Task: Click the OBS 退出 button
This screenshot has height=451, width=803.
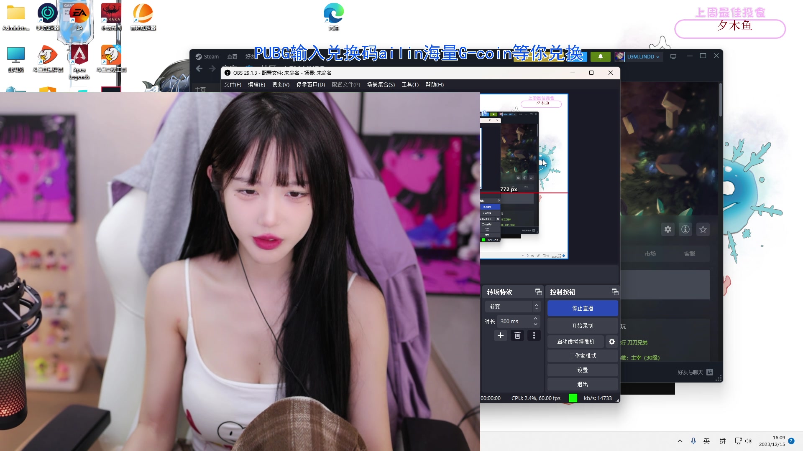Action: click(583, 384)
